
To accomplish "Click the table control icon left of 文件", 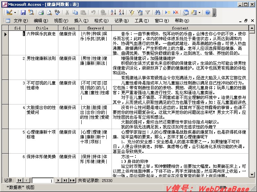I will click(8, 21).
